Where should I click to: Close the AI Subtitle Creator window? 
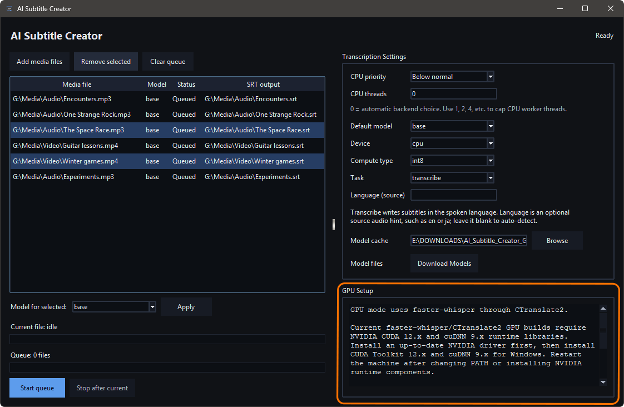611,8
